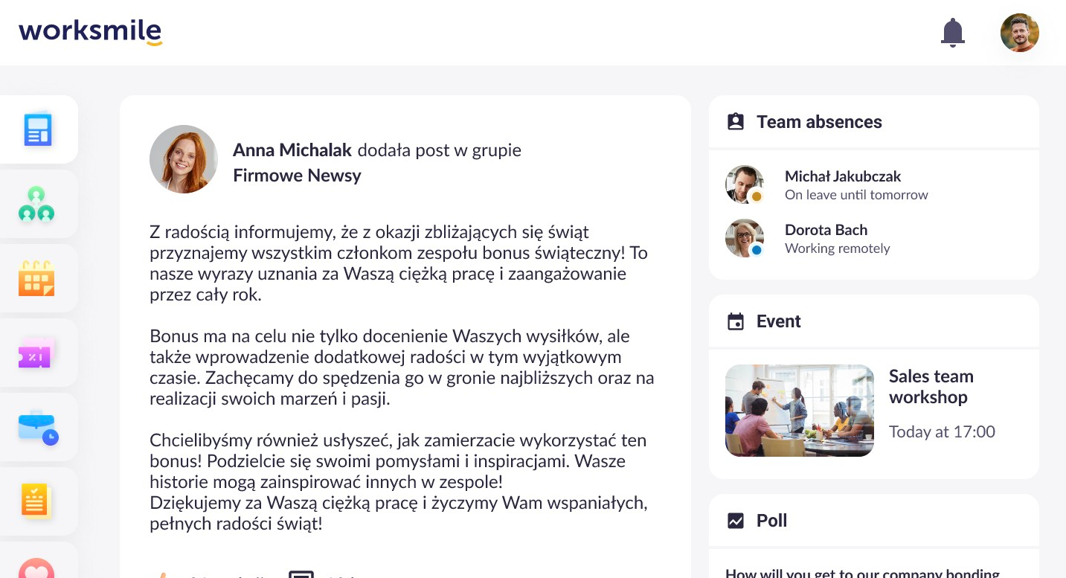Click the 'dodała post w grupie' text

[x=440, y=150]
